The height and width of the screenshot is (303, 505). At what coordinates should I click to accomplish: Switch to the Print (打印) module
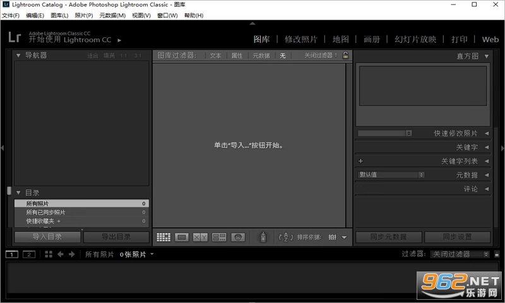click(x=460, y=39)
